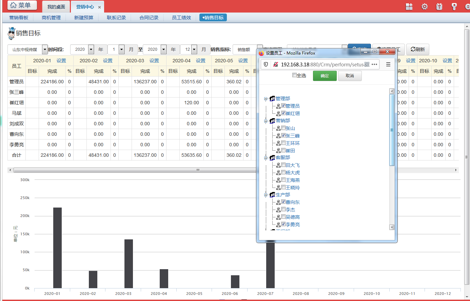The width and height of the screenshot is (470, 301).
Task: Open the 新建预算 menu item
Action: tap(84, 18)
